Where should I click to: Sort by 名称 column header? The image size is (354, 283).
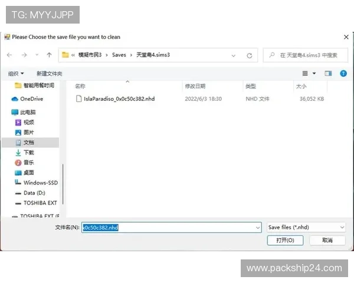click(80, 86)
